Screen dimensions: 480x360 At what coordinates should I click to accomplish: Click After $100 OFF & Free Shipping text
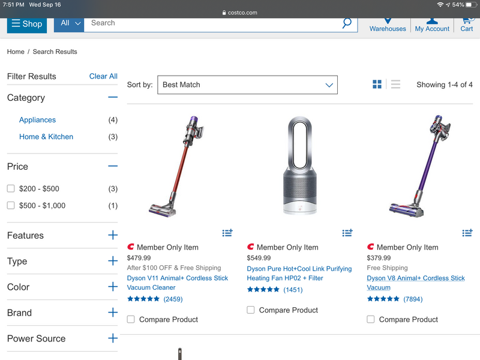174,268
